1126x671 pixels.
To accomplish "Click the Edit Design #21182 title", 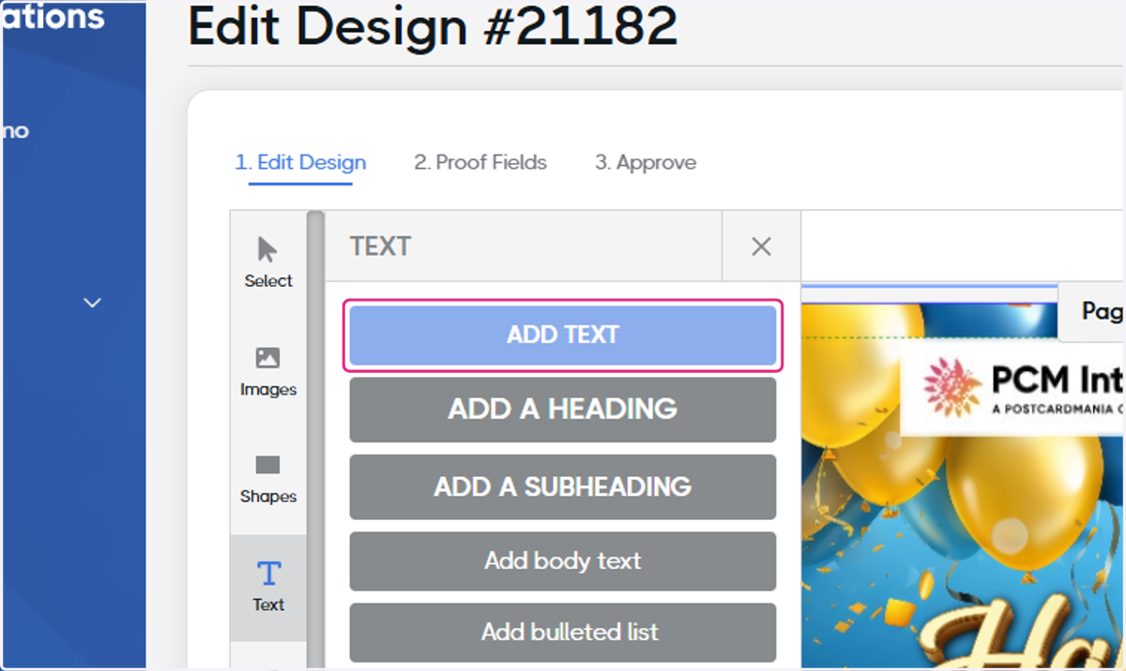I will 433,26.
